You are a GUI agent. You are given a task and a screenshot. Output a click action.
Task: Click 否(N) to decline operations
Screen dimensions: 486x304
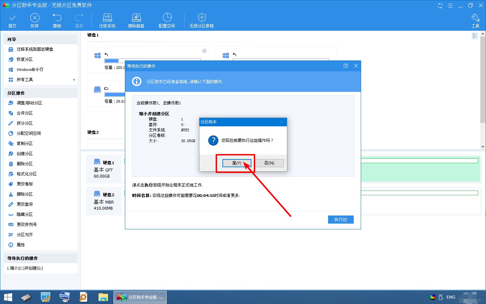[269, 163]
